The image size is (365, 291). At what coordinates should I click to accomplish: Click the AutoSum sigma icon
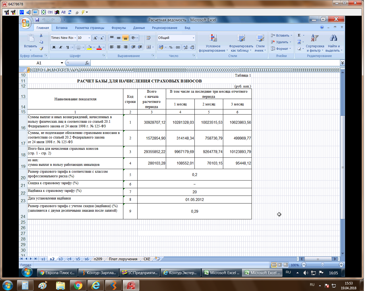299,35
